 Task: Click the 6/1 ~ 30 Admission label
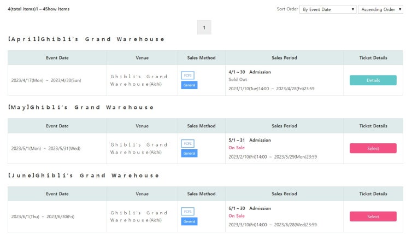[x=250, y=208]
